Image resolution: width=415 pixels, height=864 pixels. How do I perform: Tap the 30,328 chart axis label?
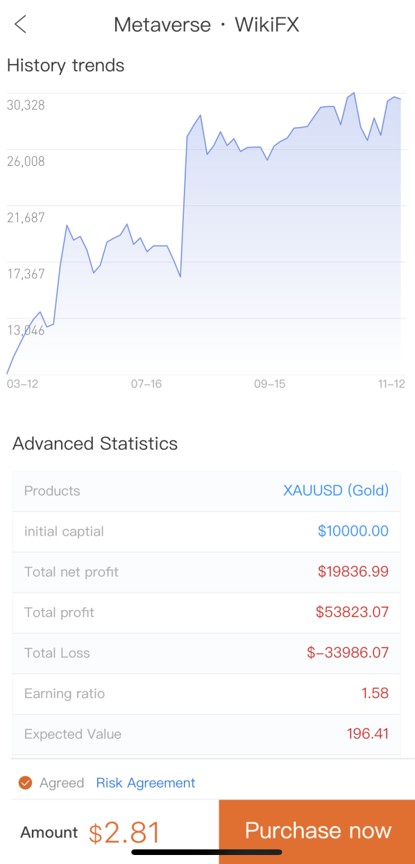pos(26,105)
